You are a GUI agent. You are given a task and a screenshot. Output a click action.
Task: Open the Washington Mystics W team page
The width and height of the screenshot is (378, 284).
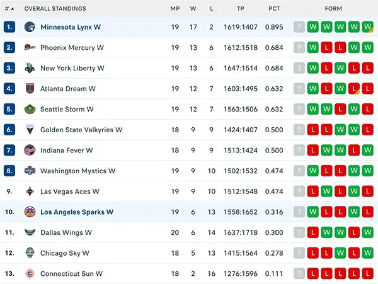[78, 171]
